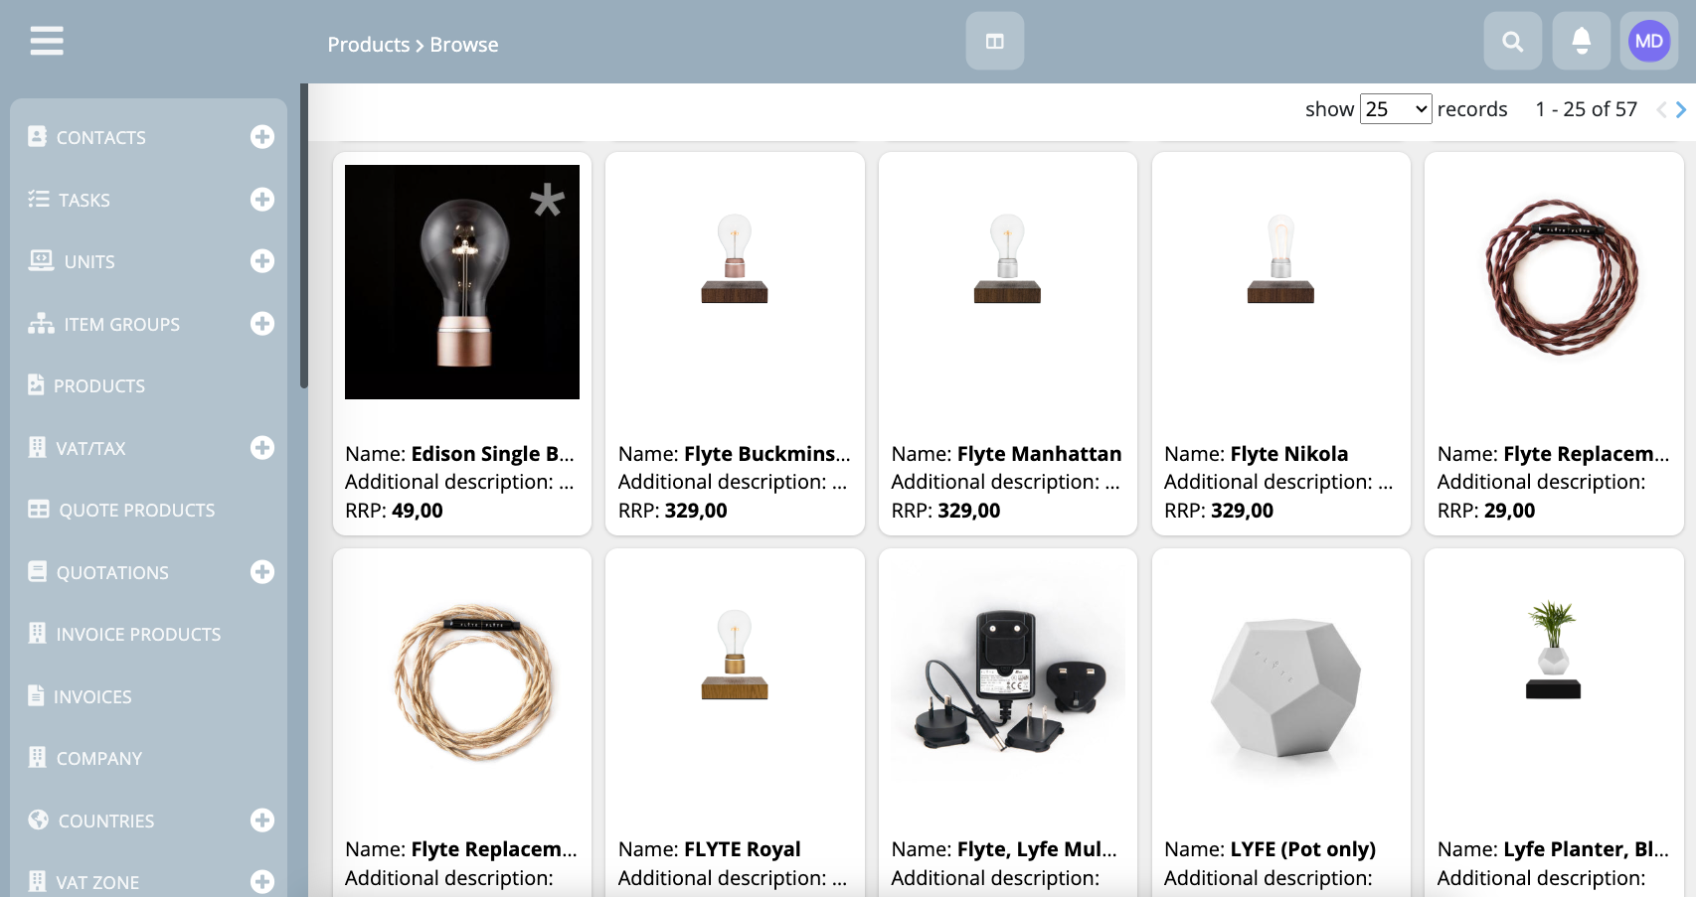Add a new contact with plus icon
The height and width of the screenshot is (897, 1696).
coord(262,137)
